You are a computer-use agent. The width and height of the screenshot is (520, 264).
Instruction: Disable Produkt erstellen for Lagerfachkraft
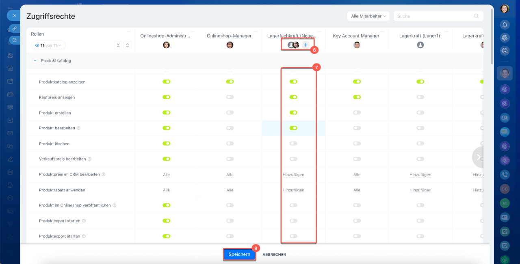293,113
